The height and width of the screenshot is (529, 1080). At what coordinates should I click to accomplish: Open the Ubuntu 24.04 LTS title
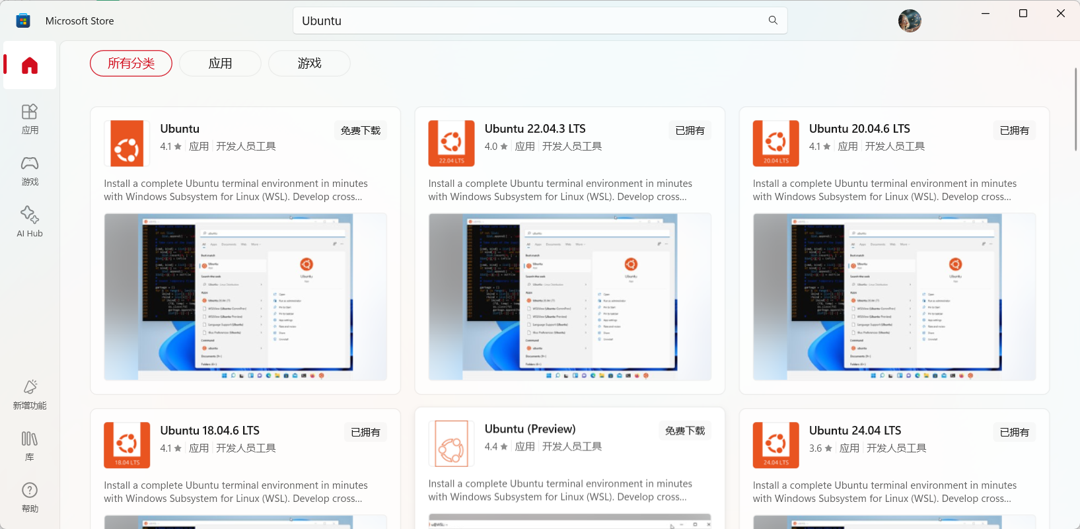855,431
